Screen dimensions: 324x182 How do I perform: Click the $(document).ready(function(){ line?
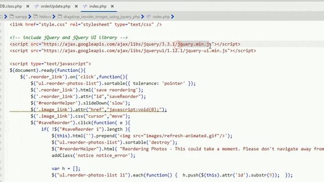[48, 70]
